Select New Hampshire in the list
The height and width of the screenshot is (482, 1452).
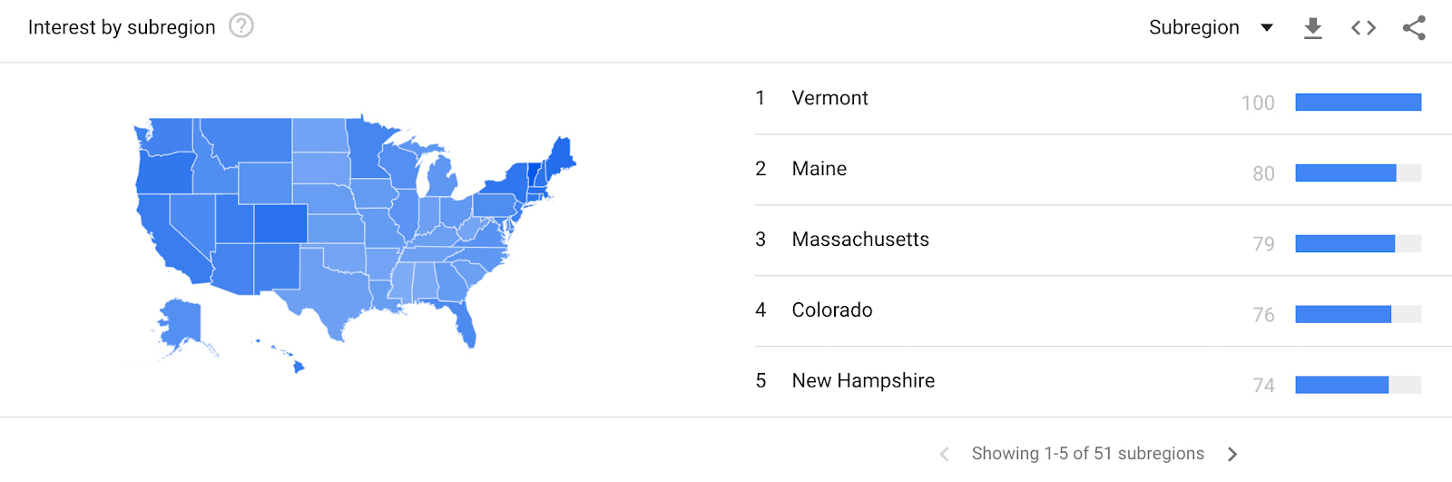point(862,381)
